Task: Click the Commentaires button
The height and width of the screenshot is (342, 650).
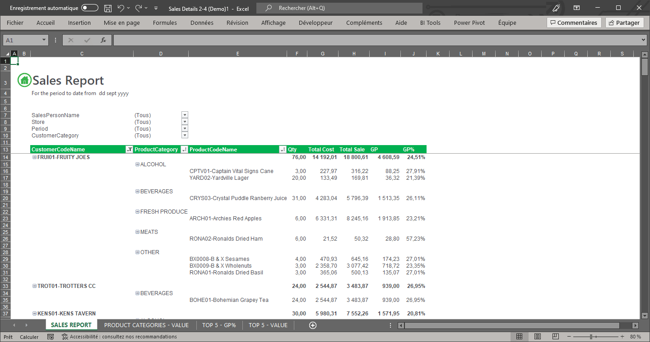Action: [x=574, y=23]
